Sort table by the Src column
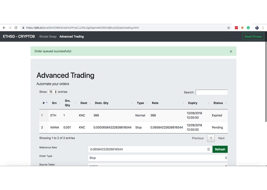Viewport: 267px width, 190px height. 55,103
